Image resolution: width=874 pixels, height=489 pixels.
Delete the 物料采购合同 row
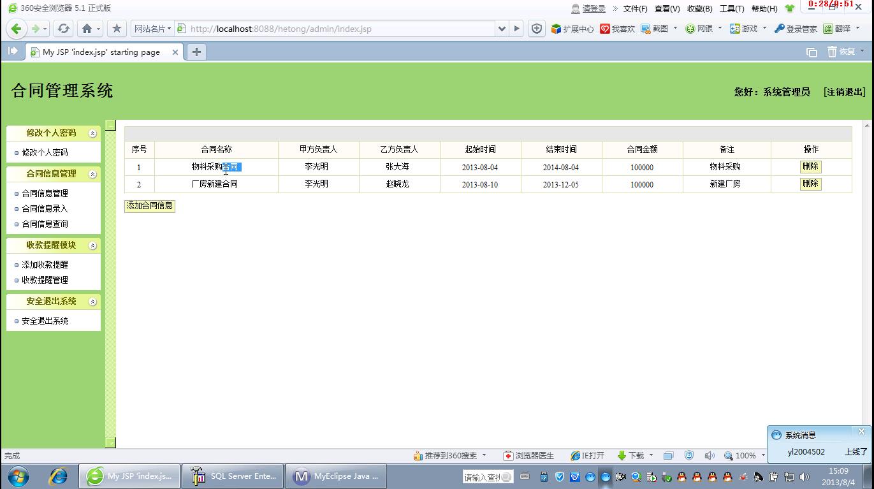[810, 166]
